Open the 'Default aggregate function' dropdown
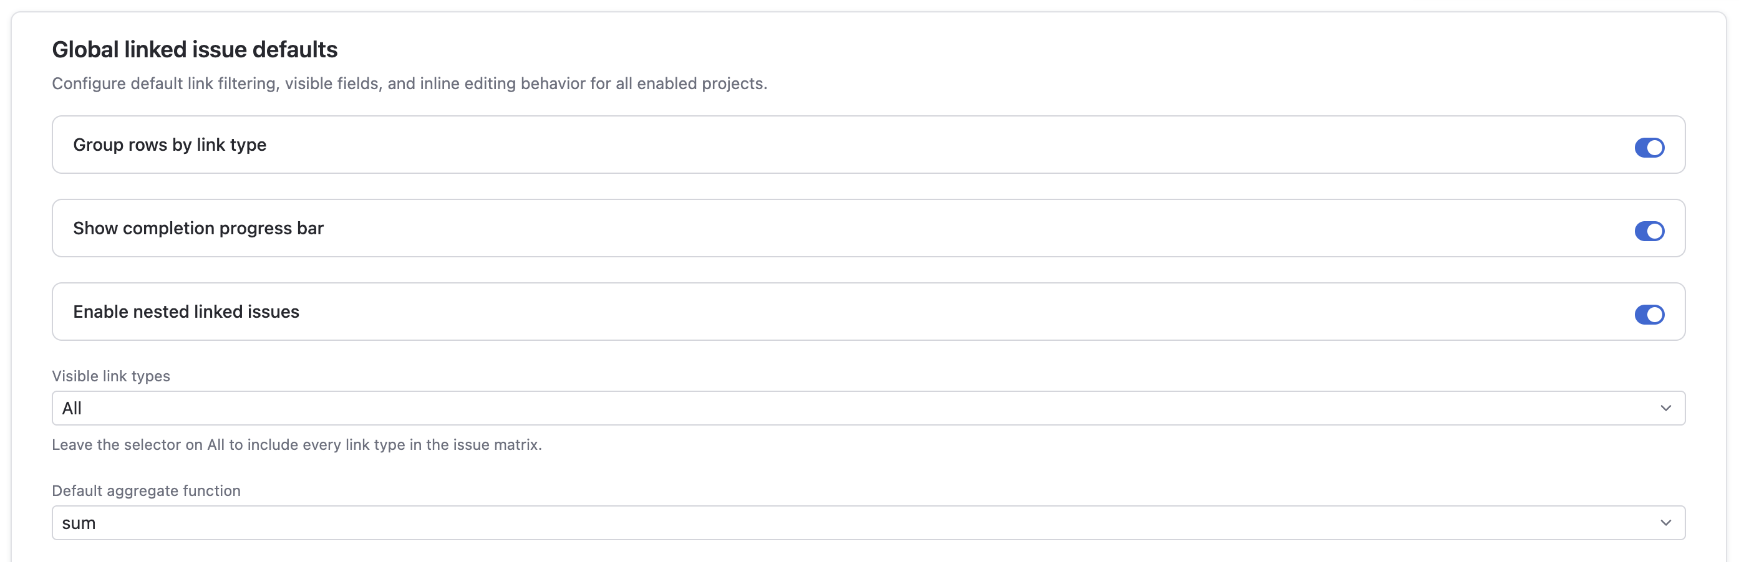The height and width of the screenshot is (562, 1739). click(868, 522)
